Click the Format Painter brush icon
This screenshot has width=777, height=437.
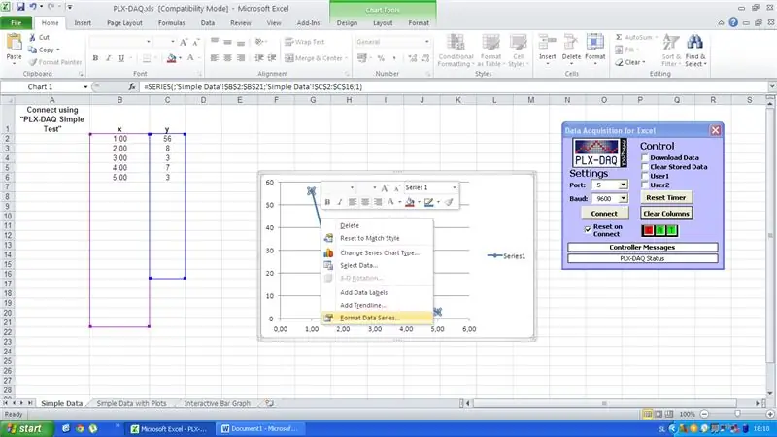coord(32,62)
